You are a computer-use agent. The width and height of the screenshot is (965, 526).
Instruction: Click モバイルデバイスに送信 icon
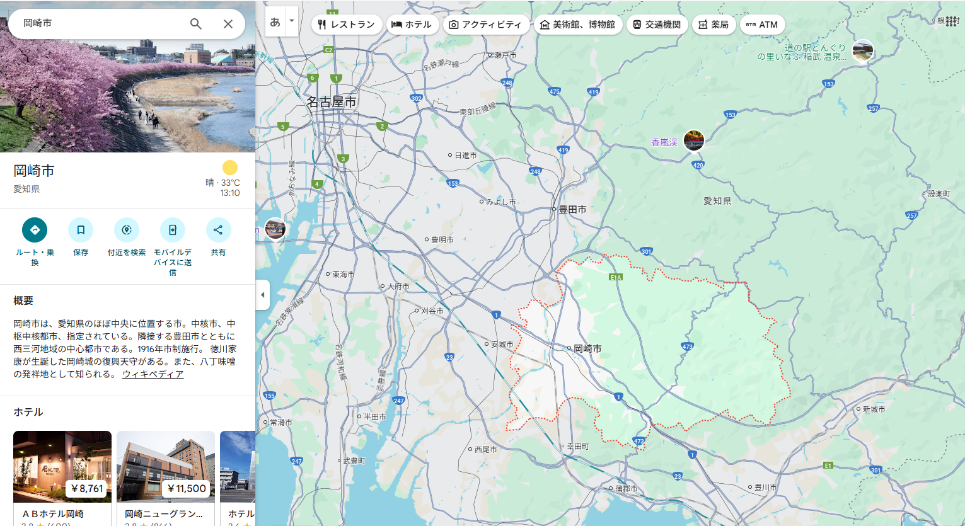(173, 230)
